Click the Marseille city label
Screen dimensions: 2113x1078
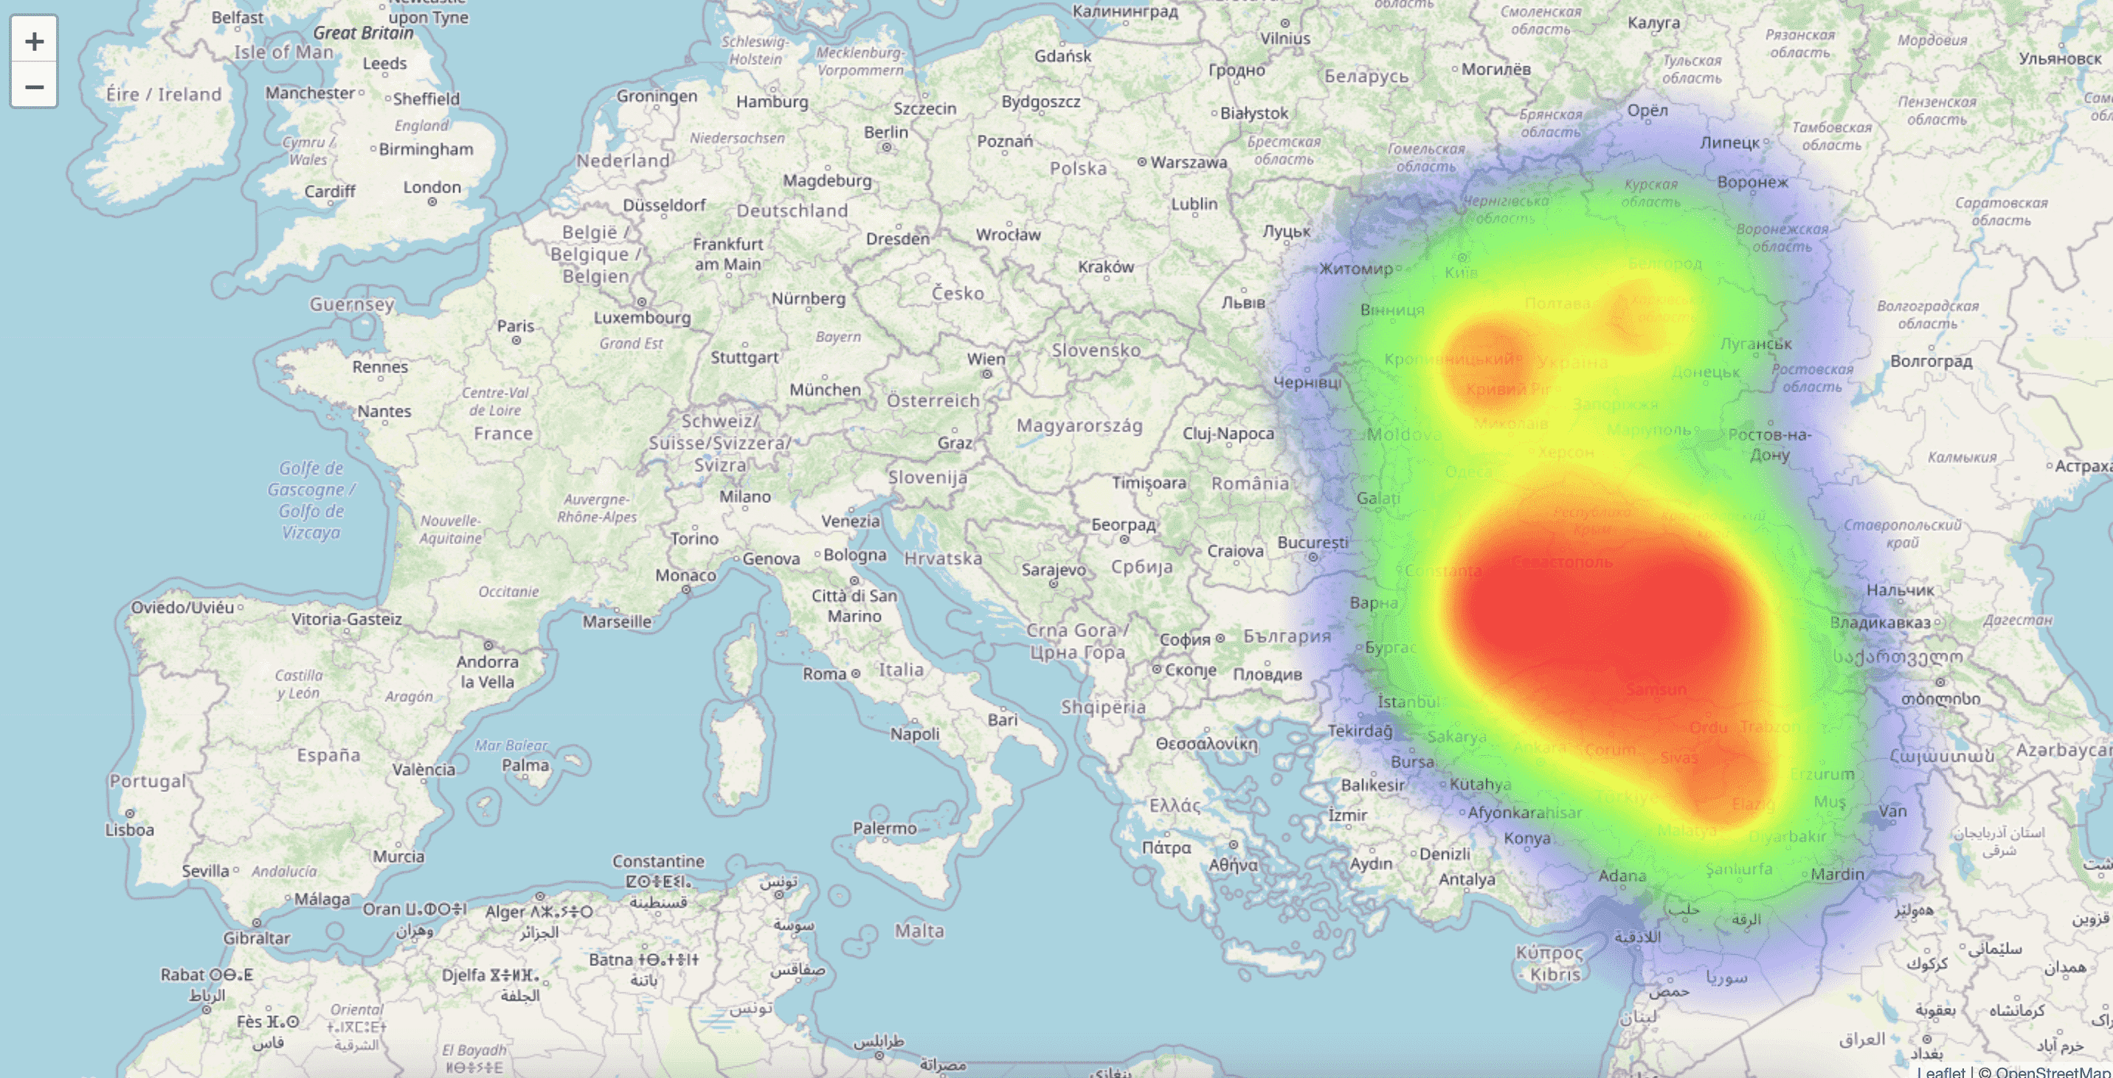(x=617, y=622)
